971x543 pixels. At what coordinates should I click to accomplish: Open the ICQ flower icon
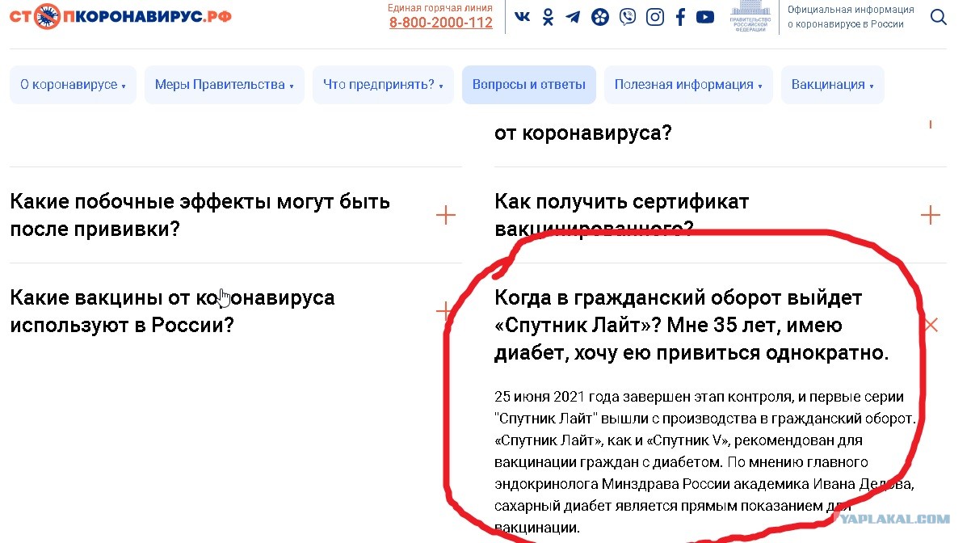[600, 16]
